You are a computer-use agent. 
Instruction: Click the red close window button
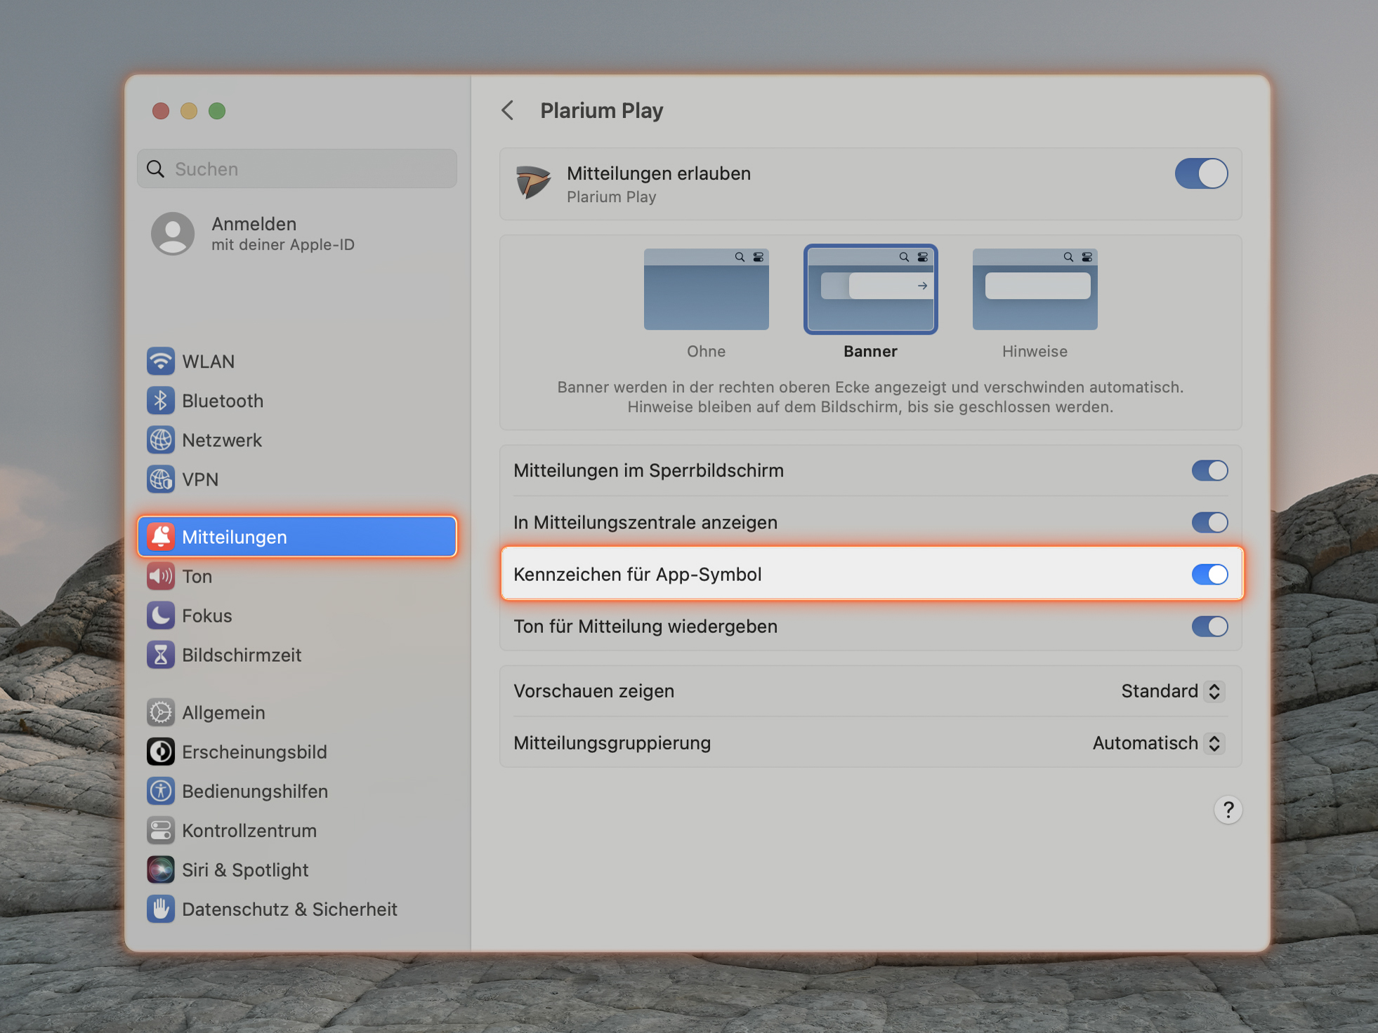tap(161, 111)
